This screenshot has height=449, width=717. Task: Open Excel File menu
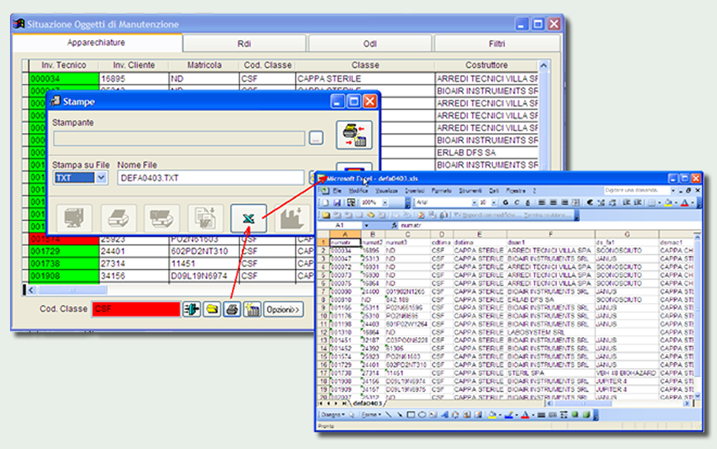(x=337, y=190)
